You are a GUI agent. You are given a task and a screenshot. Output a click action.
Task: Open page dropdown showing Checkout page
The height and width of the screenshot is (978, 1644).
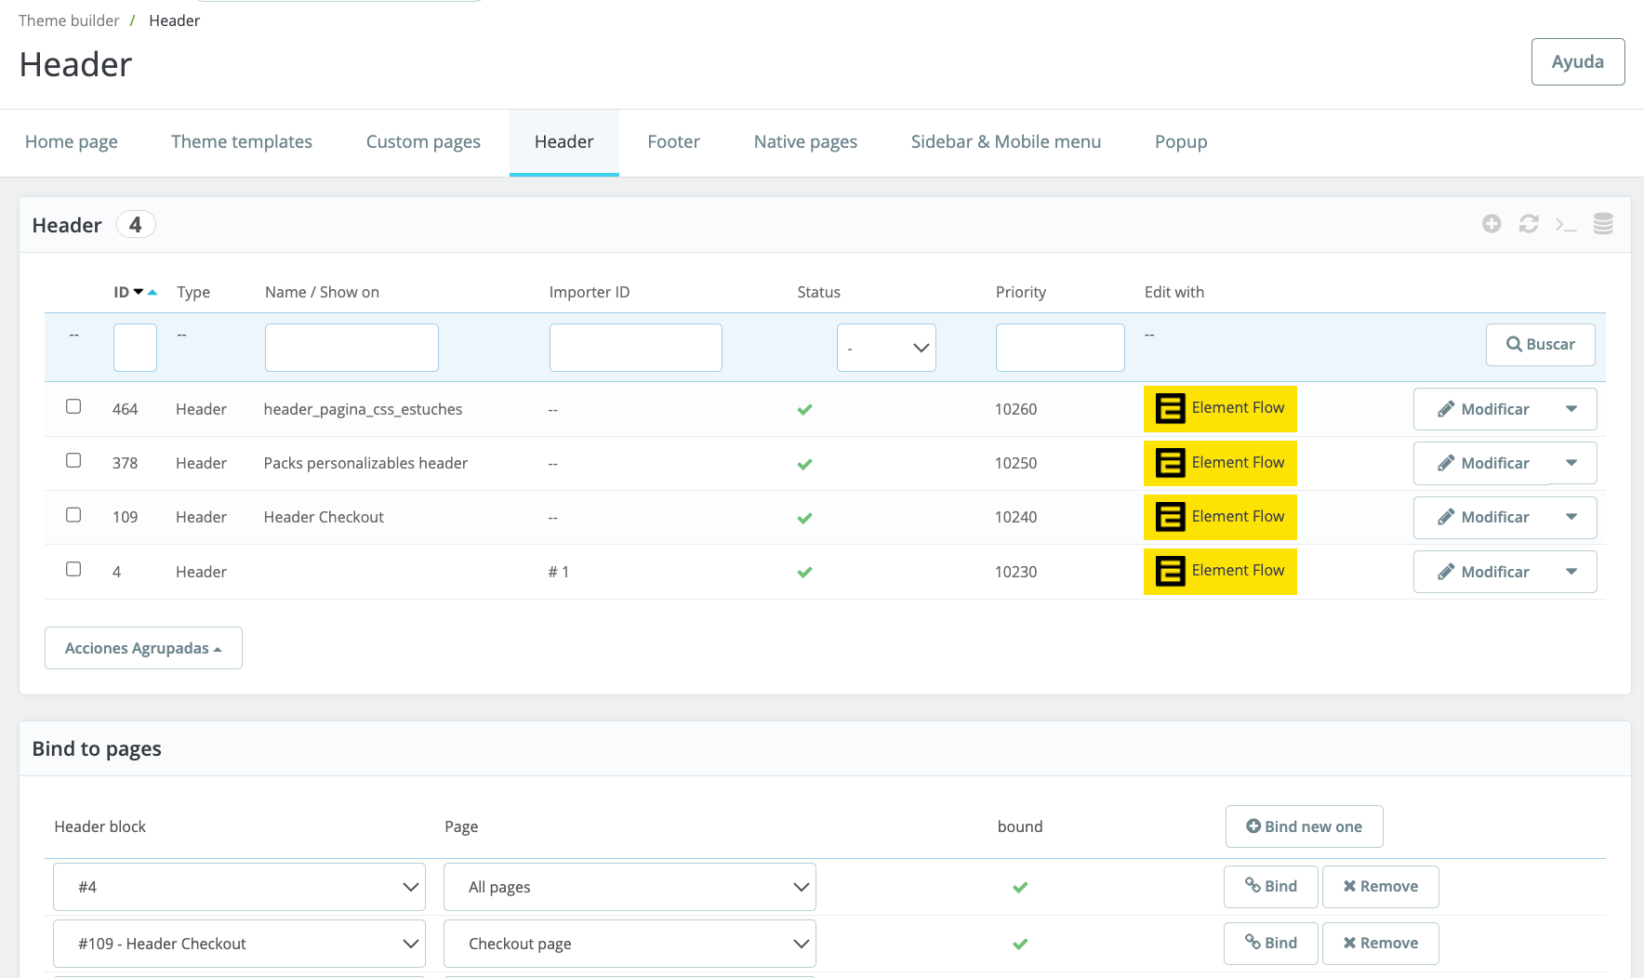point(630,944)
